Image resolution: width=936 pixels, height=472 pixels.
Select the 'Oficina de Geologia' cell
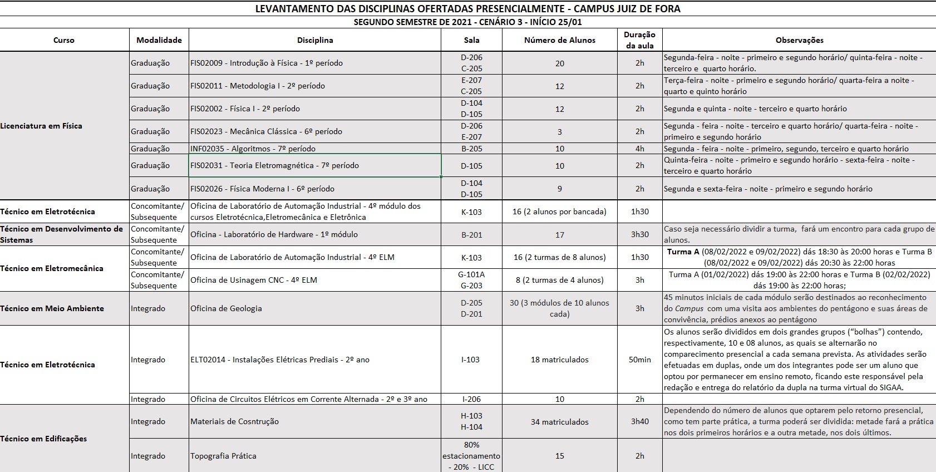point(314,308)
